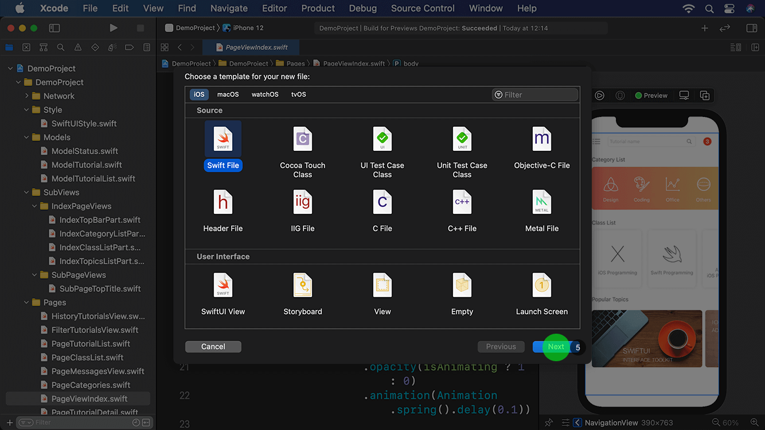Open the Source Control navigator icon
The width and height of the screenshot is (765, 430).
[26, 48]
